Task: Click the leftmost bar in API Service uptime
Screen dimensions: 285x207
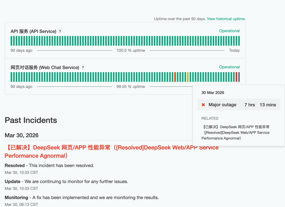Action: tap(12, 41)
